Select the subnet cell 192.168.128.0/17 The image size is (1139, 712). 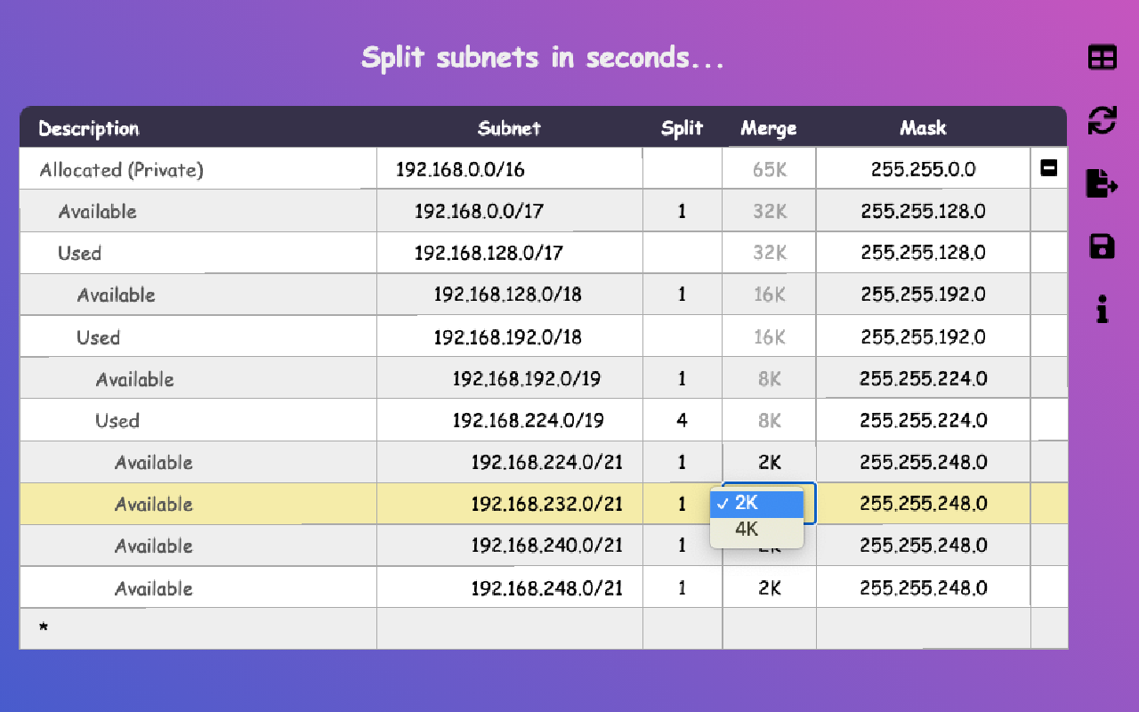[510, 253]
